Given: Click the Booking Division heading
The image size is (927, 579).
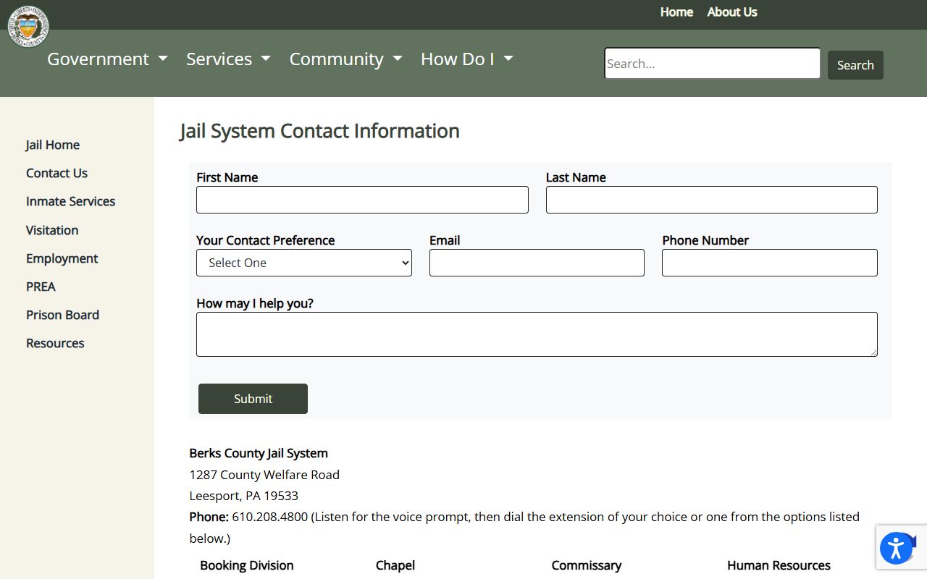Looking at the screenshot, I should tap(247, 565).
